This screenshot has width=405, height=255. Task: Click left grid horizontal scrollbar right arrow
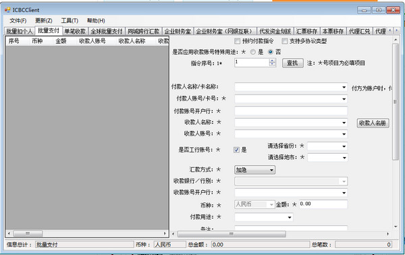point(165,233)
